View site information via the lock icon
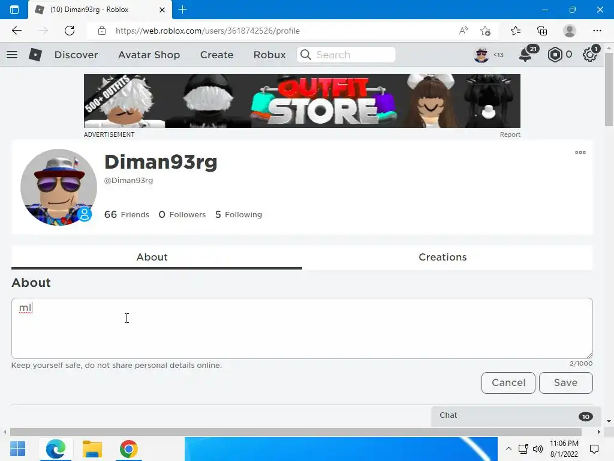614x461 pixels. pos(102,31)
